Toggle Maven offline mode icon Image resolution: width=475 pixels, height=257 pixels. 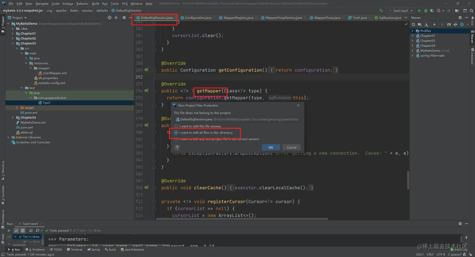(x=455, y=24)
